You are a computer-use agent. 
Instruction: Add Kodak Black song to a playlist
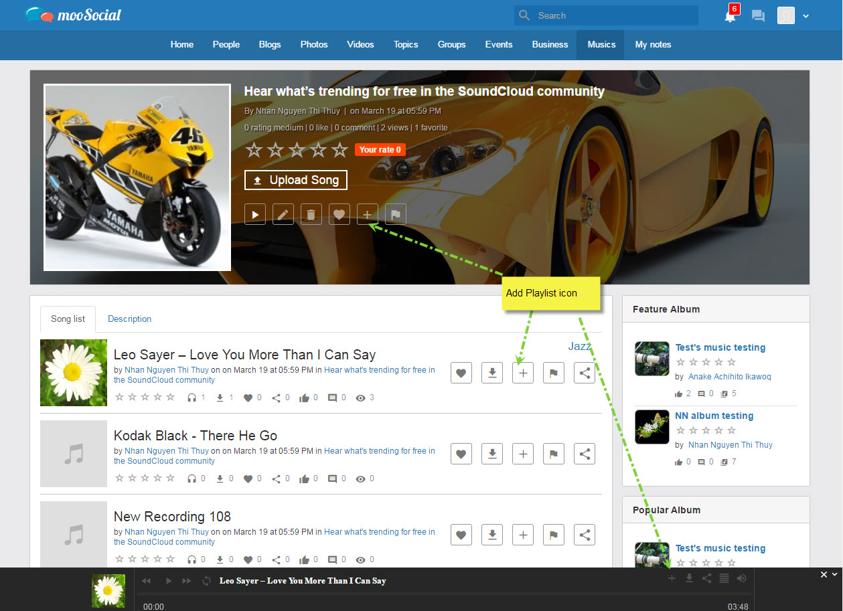click(x=523, y=454)
